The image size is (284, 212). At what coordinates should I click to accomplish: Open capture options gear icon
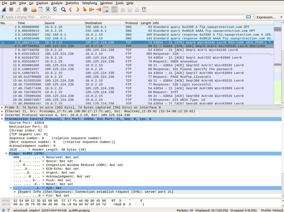tap(25, 10)
